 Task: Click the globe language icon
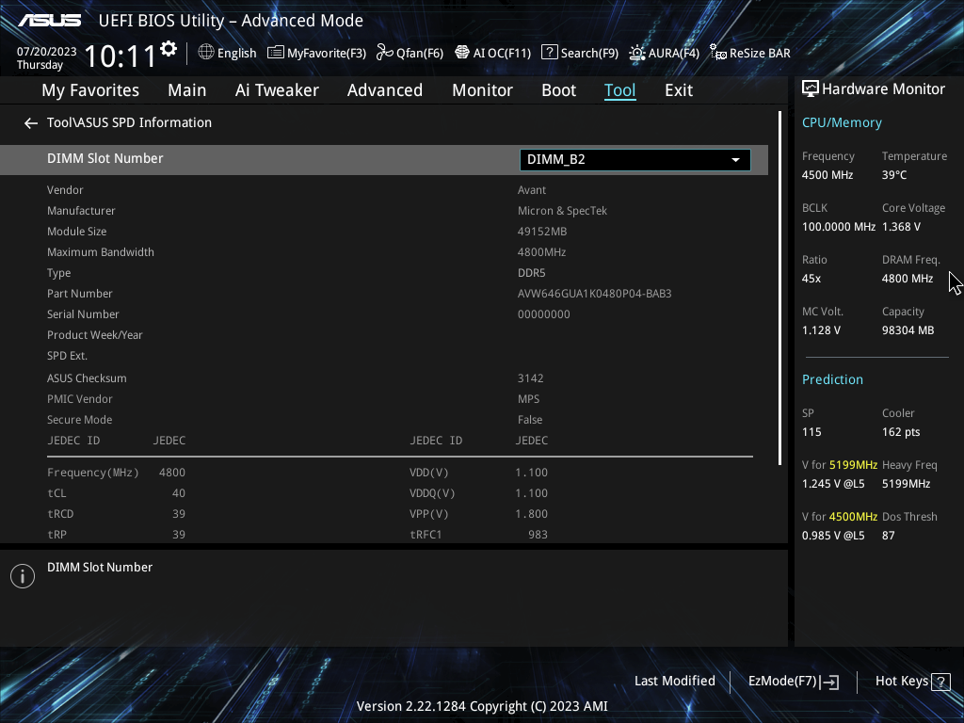pyautogui.click(x=206, y=53)
